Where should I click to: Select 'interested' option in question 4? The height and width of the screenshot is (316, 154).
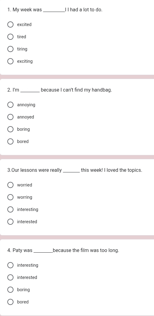pos(10,277)
